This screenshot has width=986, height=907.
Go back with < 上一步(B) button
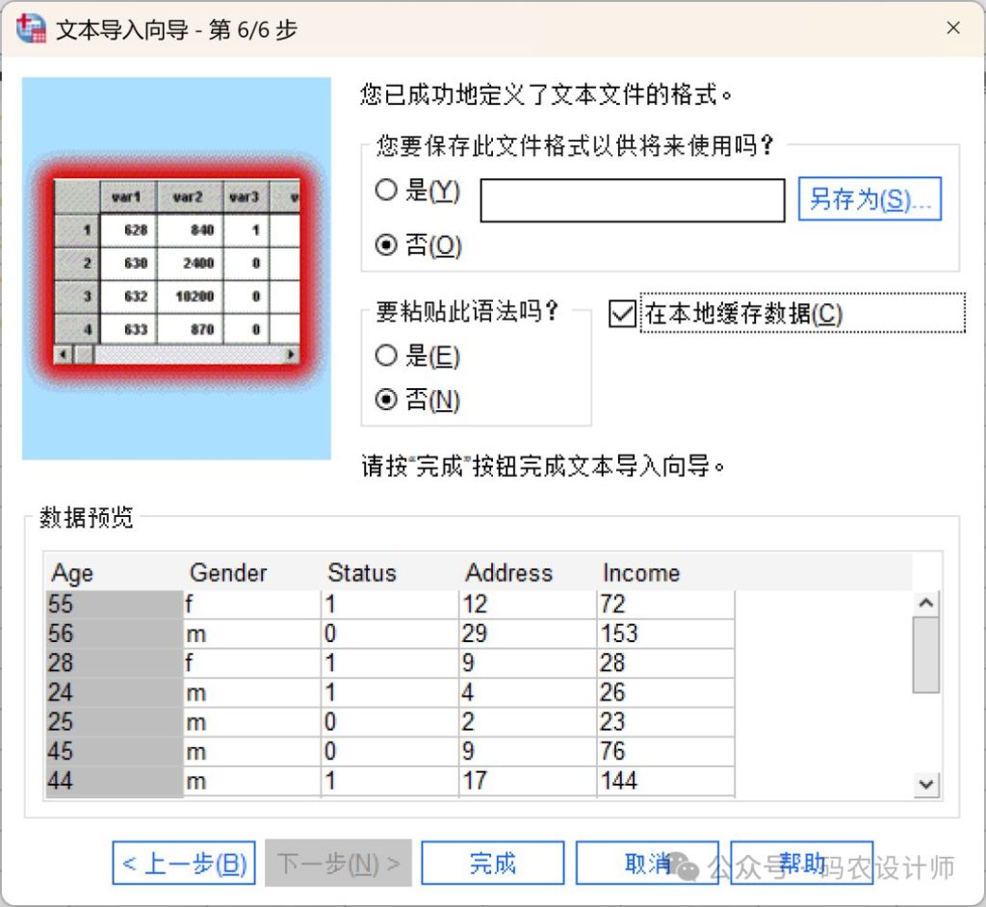click(184, 864)
